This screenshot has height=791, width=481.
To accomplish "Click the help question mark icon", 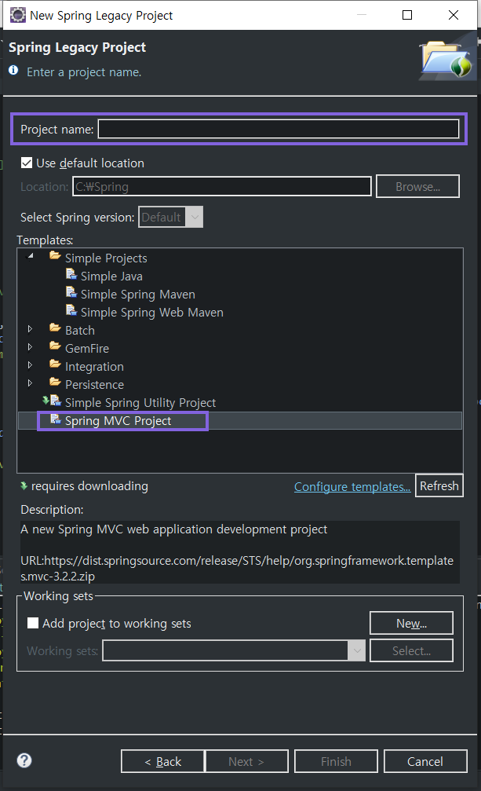I will pos(24,760).
